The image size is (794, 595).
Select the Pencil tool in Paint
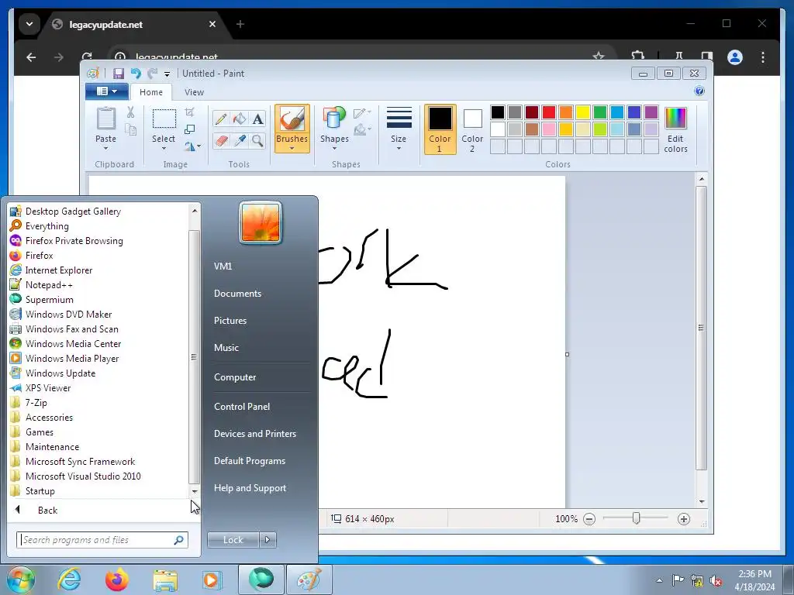221,119
